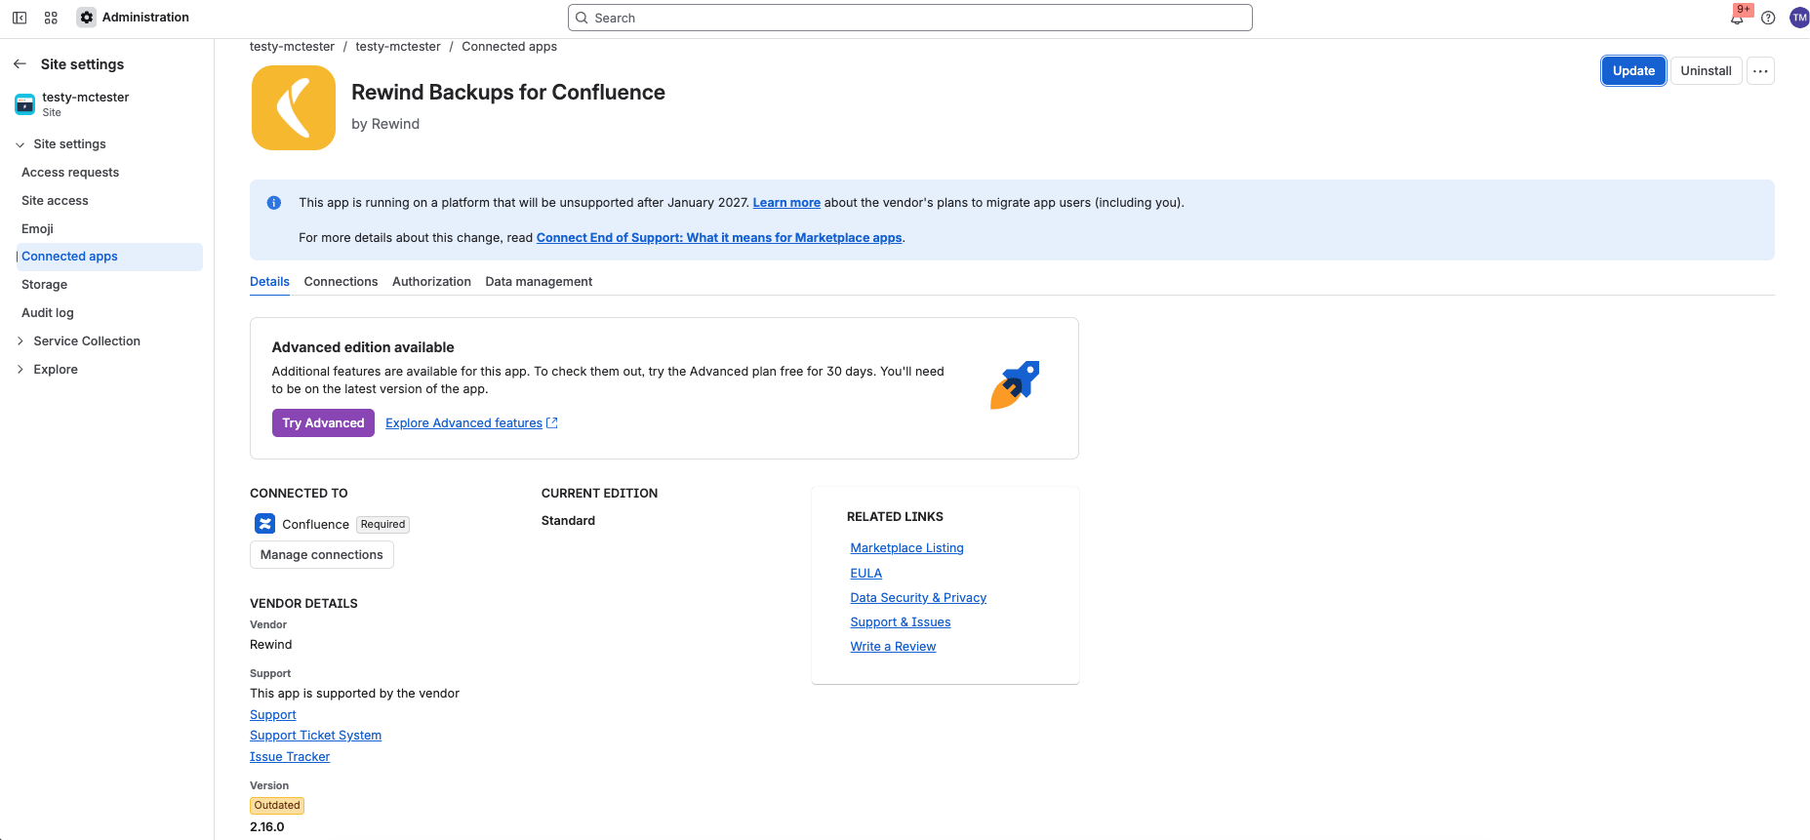
Task: Select the Details tab
Action: [x=269, y=282]
